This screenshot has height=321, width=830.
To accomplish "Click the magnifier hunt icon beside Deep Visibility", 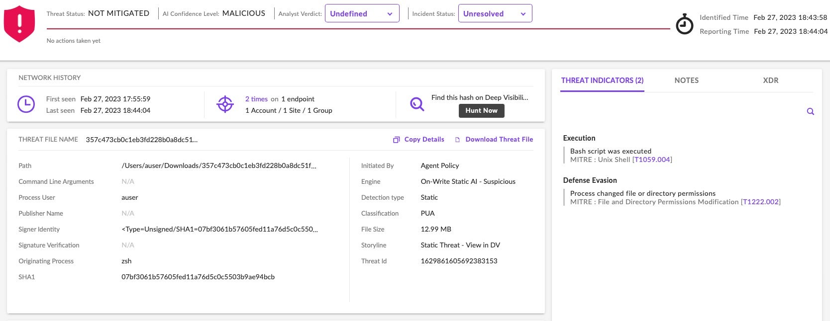I will pos(416,104).
